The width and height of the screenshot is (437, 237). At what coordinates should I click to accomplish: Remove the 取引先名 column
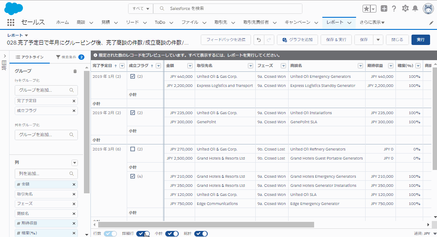click(74, 194)
